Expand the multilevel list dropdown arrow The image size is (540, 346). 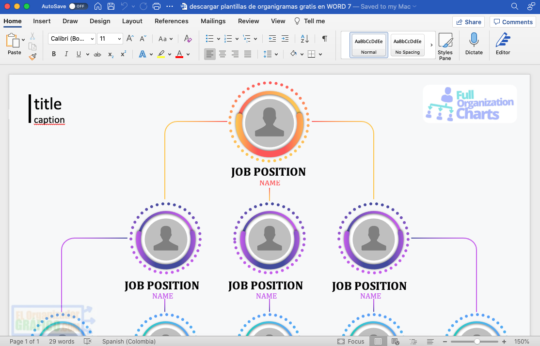click(x=255, y=39)
